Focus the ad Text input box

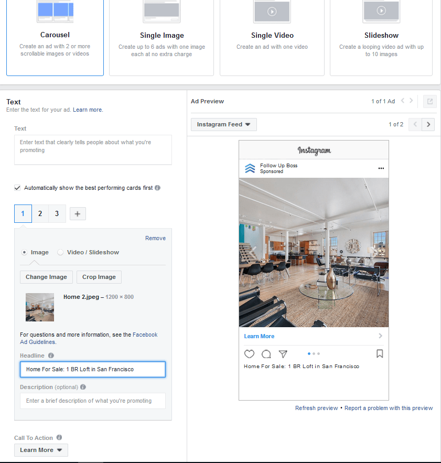(x=93, y=150)
